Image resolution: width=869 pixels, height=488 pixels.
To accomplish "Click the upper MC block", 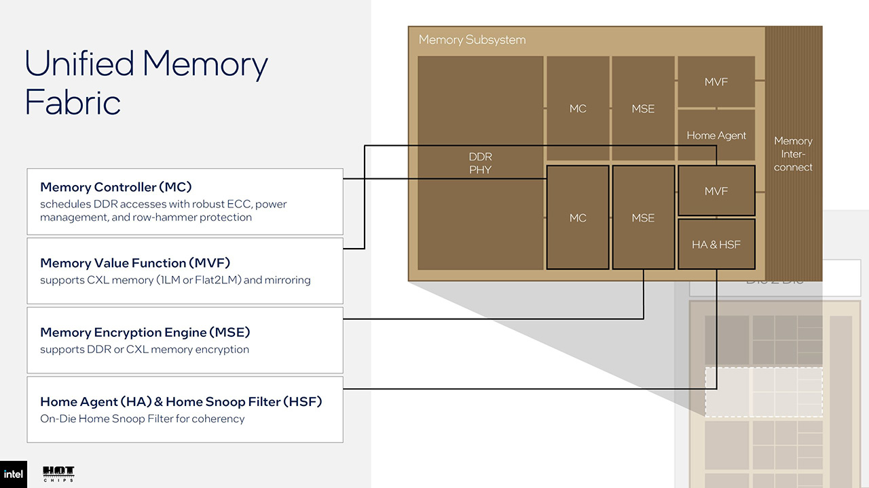I will [578, 108].
